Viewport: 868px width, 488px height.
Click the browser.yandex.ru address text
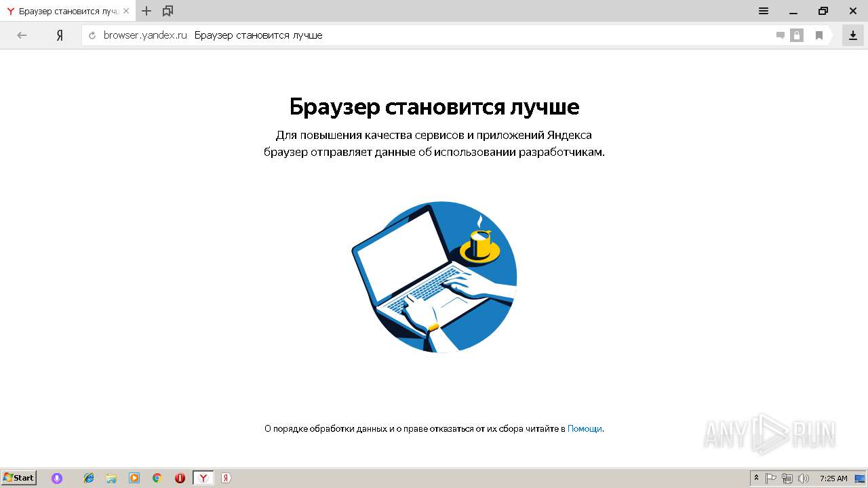[x=145, y=35]
